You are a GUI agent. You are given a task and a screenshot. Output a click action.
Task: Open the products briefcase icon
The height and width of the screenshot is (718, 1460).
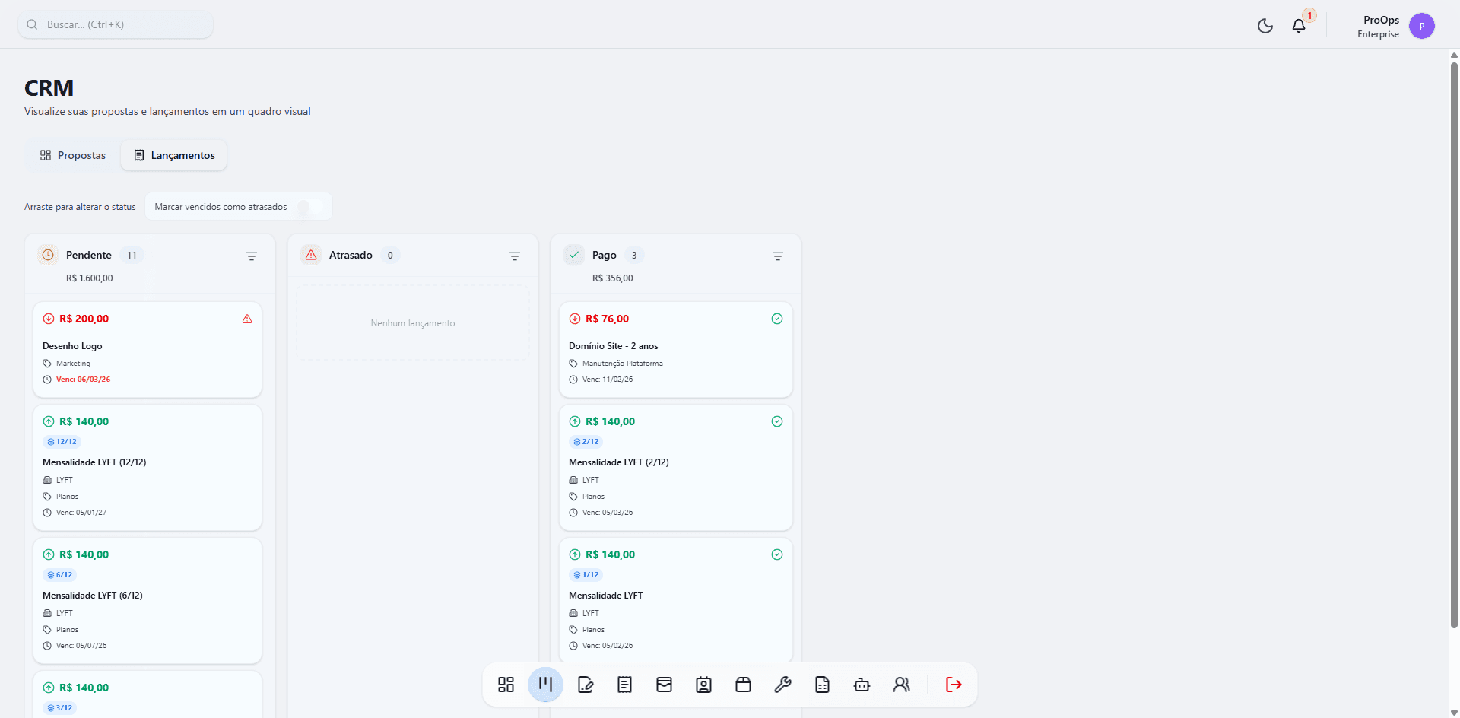click(x=743, y=685)
